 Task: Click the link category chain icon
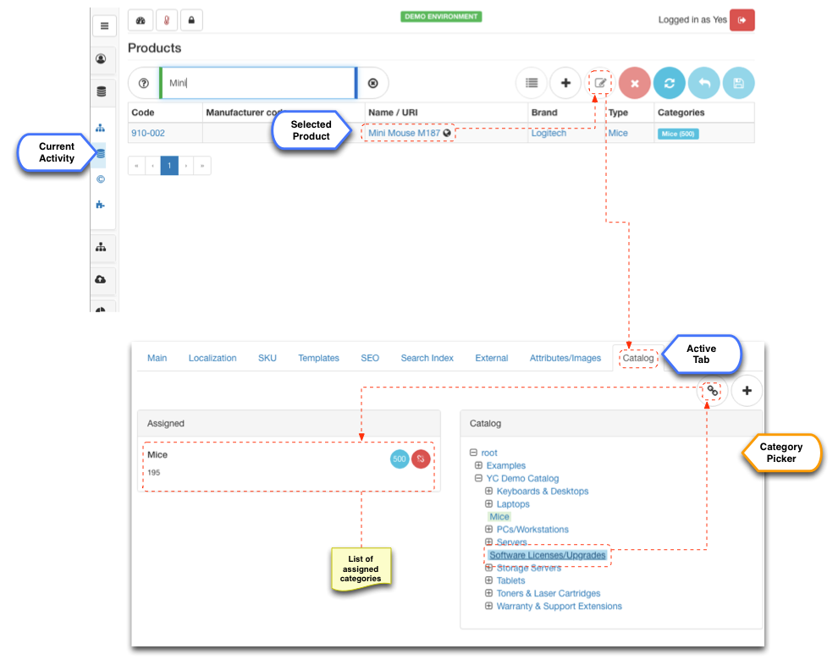click(713, 391)
